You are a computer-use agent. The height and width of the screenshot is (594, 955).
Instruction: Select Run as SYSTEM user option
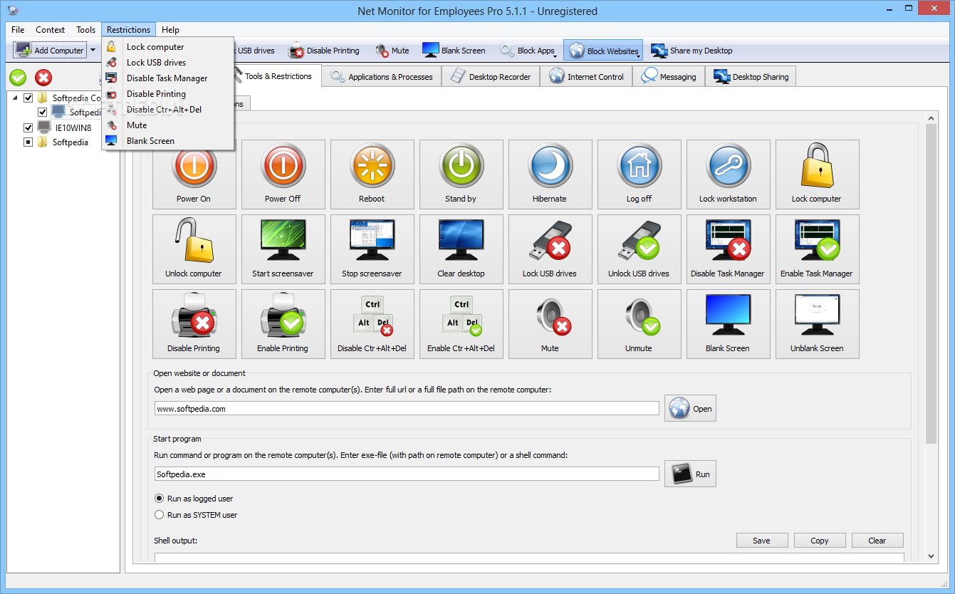click(x=160, y=515)
